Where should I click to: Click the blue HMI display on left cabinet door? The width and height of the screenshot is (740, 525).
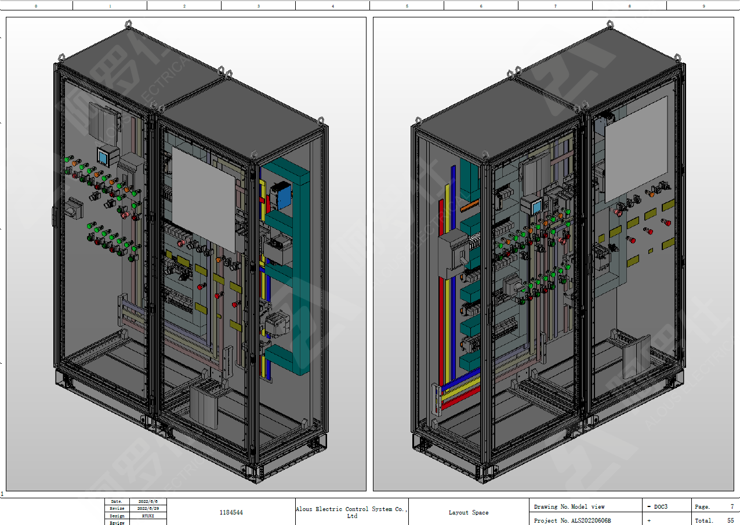(x=105, y=157)
